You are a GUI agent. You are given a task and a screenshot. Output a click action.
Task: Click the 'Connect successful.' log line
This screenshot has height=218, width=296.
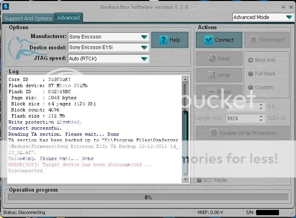click(35, 128)
